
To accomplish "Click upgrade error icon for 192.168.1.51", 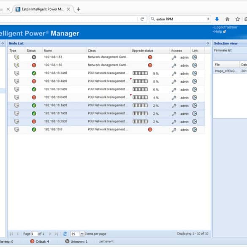I will 150,57.
